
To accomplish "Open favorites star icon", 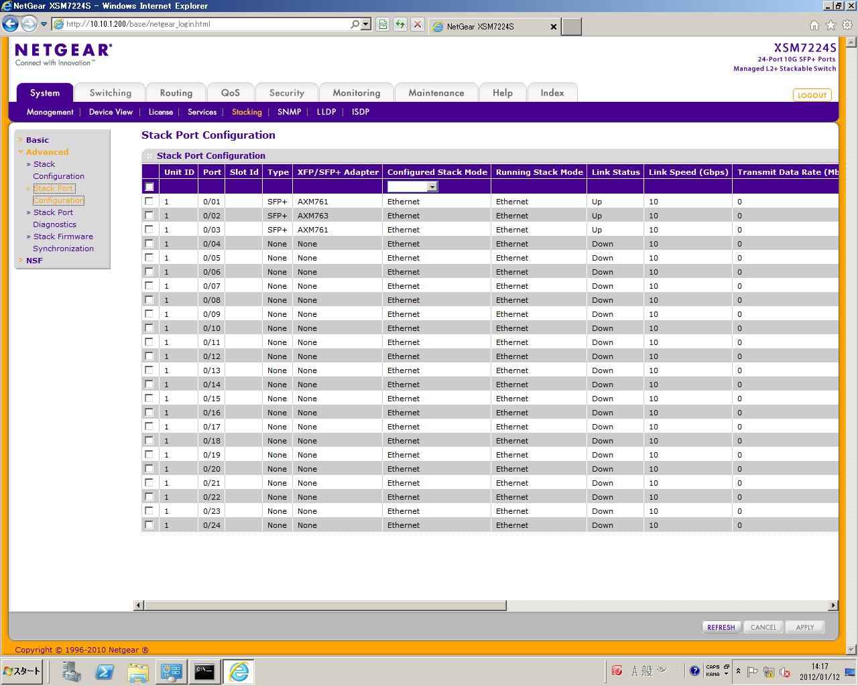I will pyautogui.click(x=831, y=25).
